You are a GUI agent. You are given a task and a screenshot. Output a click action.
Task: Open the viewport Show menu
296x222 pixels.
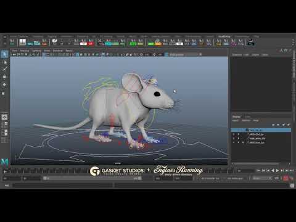(47, 51)
